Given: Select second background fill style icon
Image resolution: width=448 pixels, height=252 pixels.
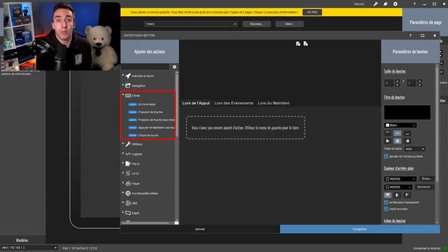Looking at the screenshot, I should (398, 195).
